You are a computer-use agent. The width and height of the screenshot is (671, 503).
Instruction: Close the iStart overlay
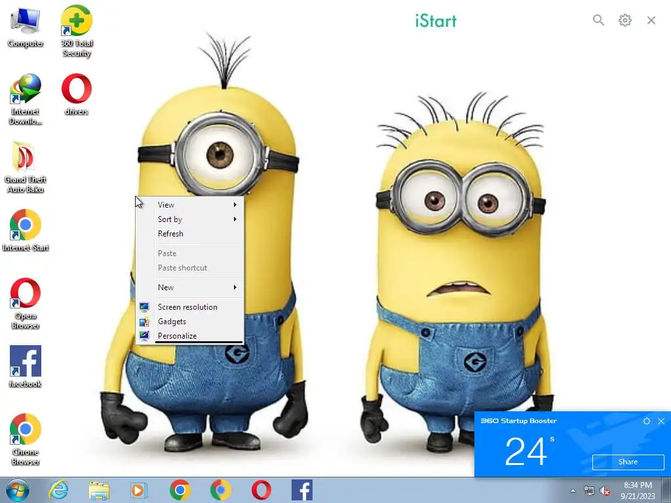pyautogui.click(x=651, y=20)
